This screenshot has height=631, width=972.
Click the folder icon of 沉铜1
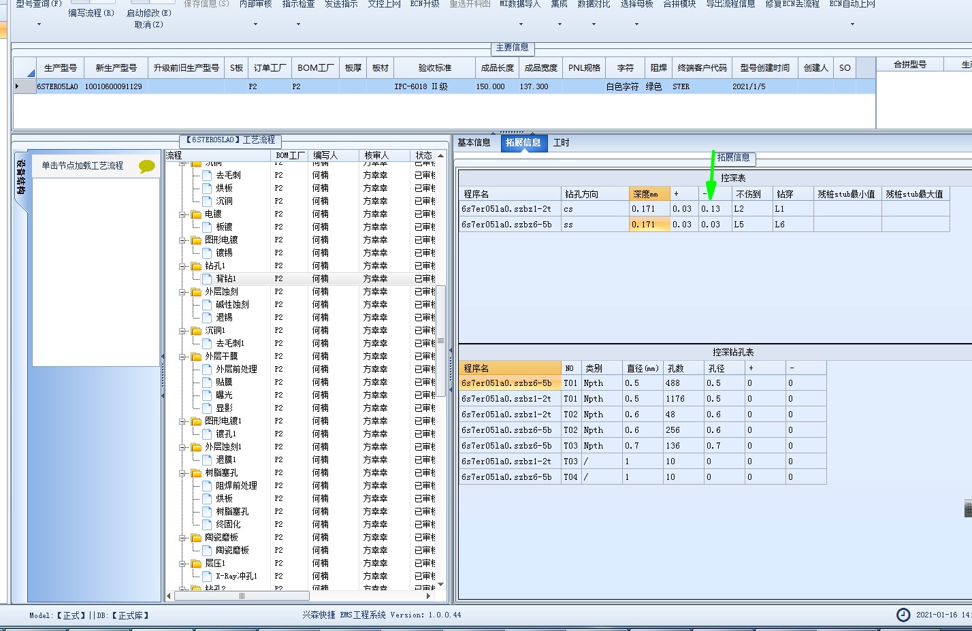point(196,330)
